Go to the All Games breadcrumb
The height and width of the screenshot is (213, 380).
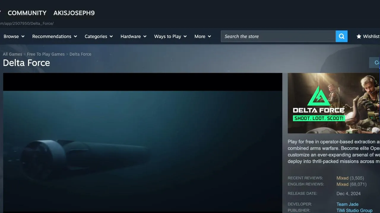12,54
